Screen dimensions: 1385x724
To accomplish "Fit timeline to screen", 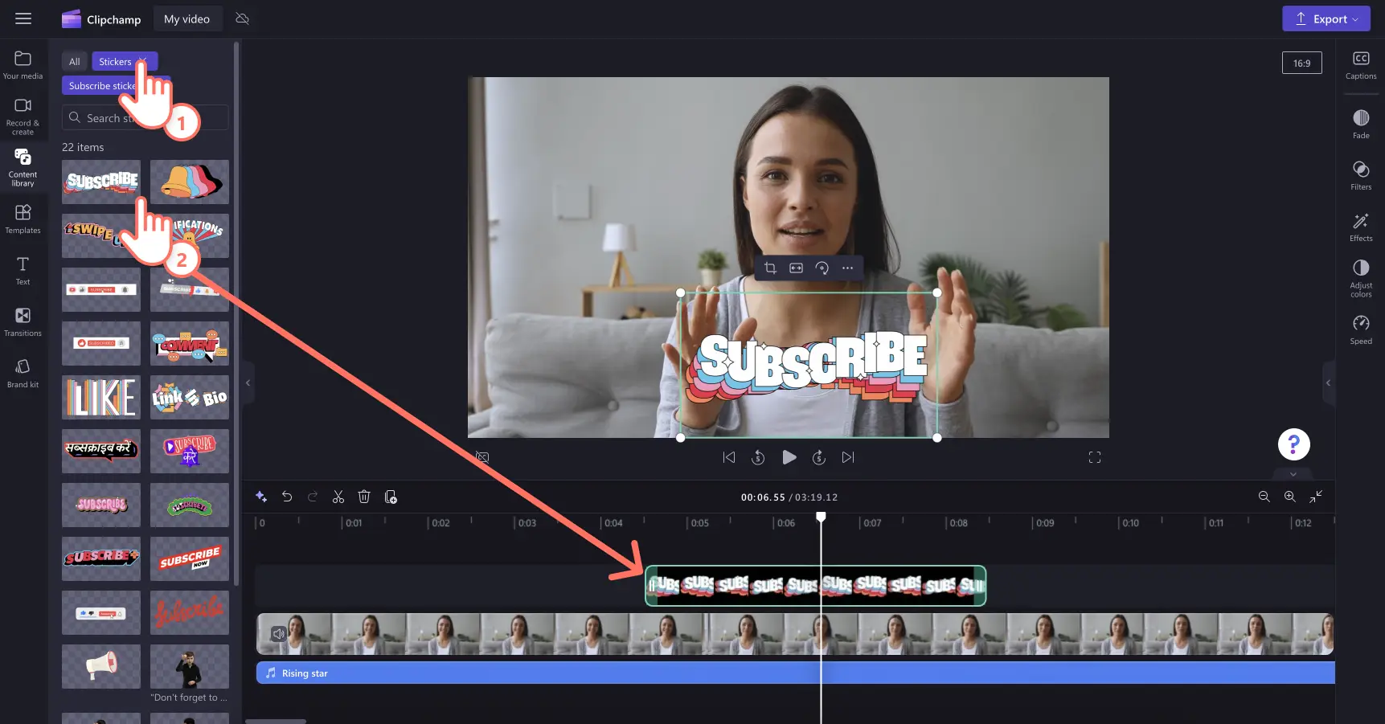I will coord(1316,497).
